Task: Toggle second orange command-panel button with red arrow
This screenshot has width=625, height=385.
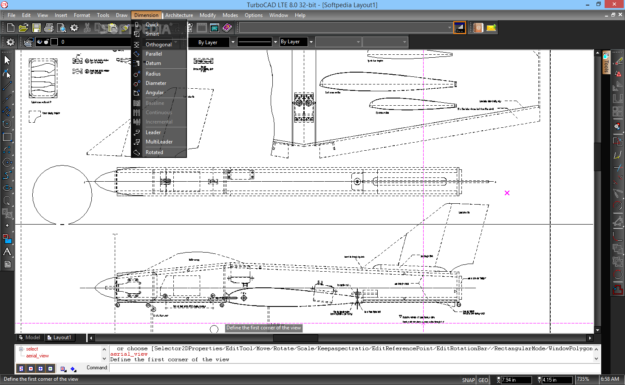Action: click(x=30, y=368)
